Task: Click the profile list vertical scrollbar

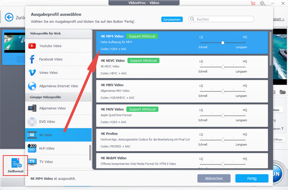Action: pos(270,49)
